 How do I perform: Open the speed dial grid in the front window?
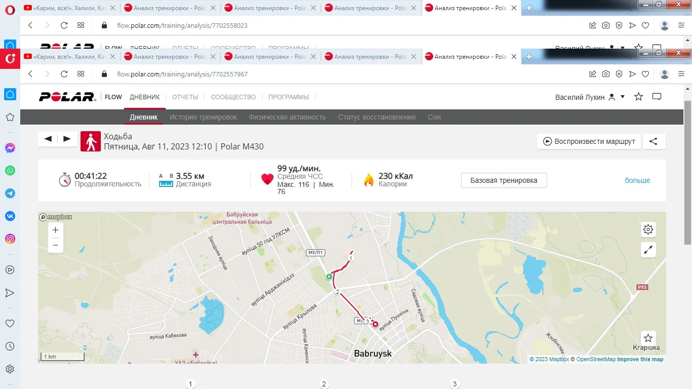tap(81, 74)
